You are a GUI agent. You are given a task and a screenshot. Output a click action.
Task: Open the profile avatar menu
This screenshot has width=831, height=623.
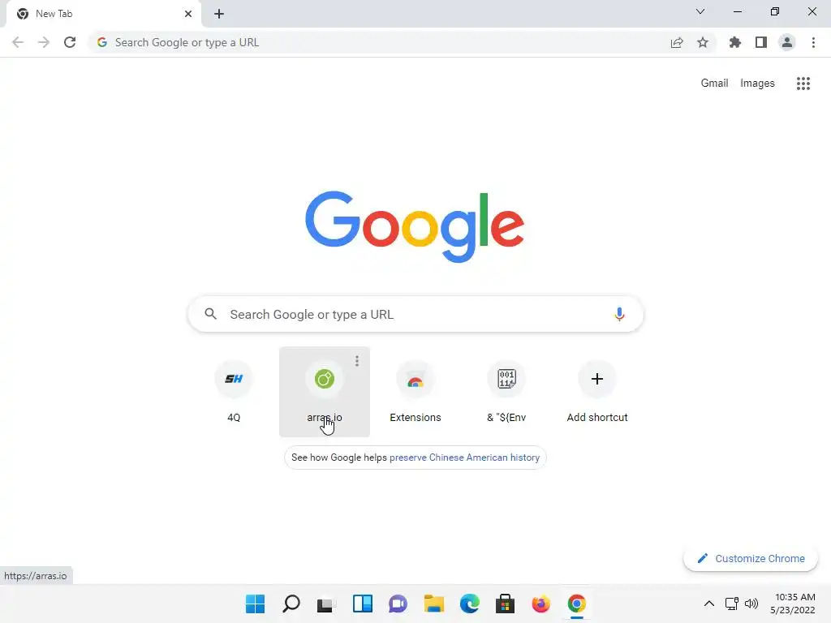click(x=787, y=42)
